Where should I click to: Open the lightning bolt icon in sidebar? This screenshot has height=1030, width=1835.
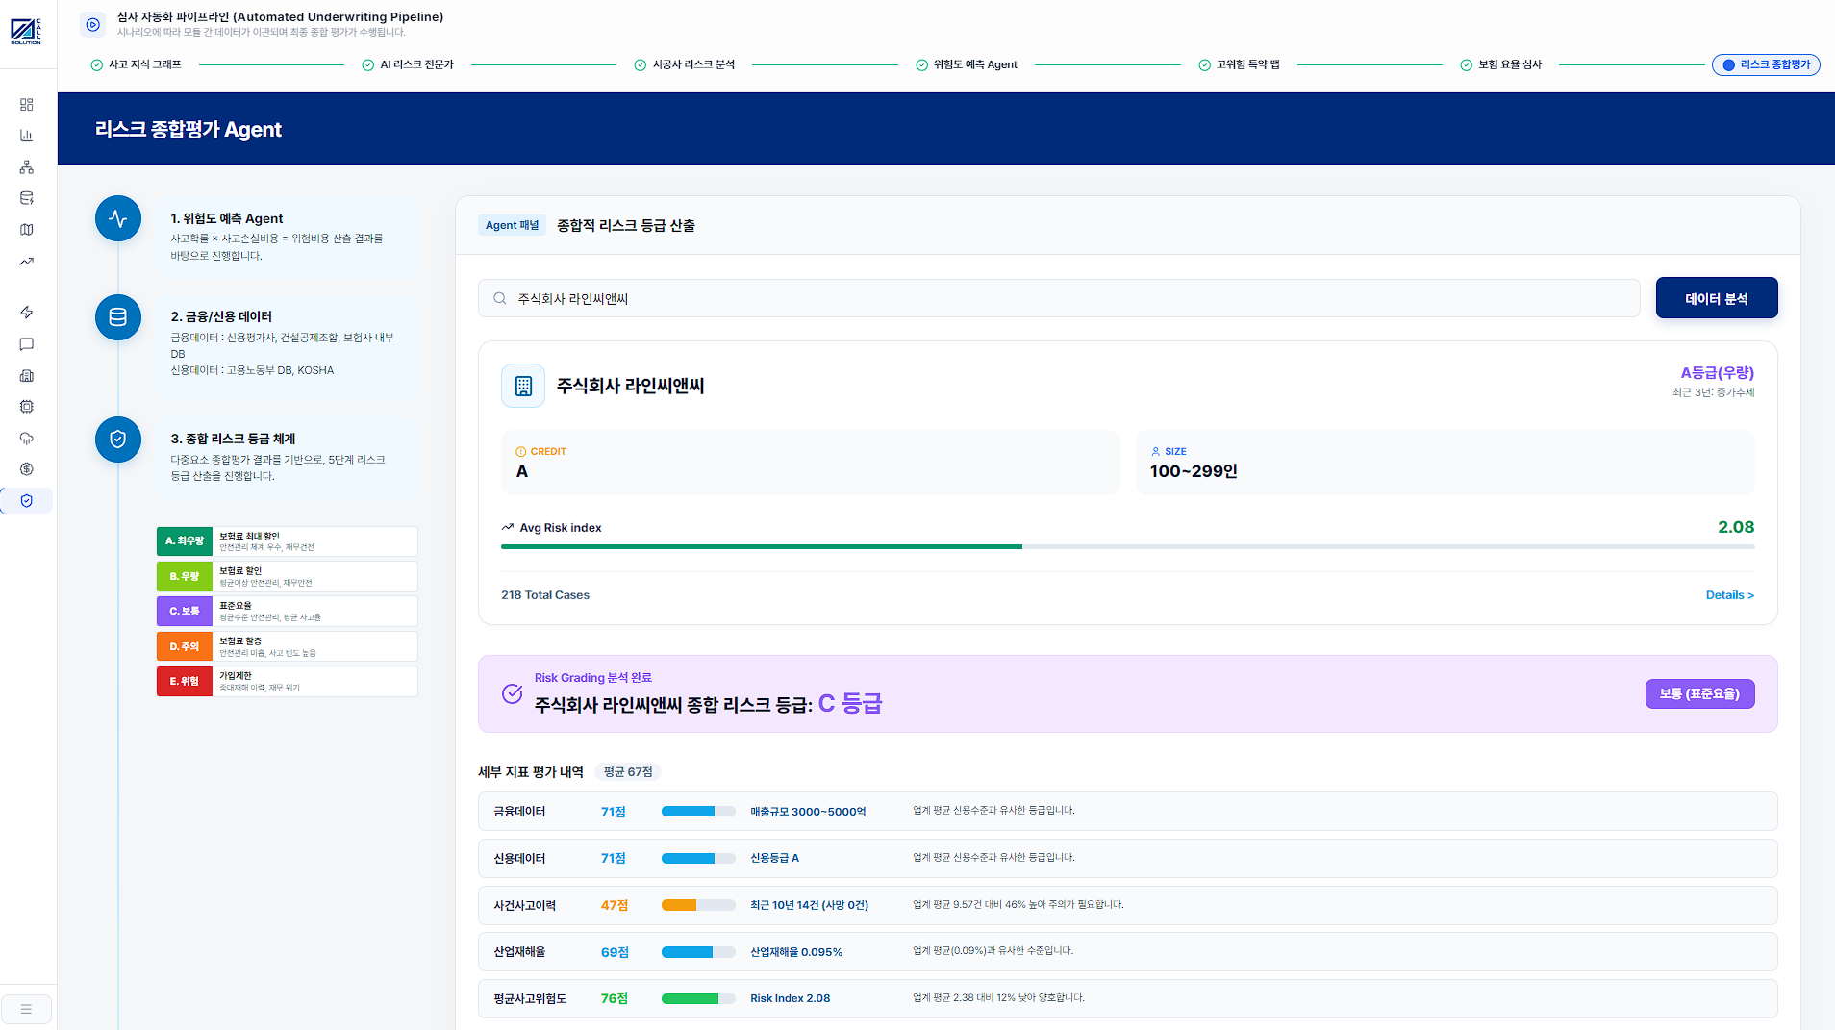[x=27, y=313]
